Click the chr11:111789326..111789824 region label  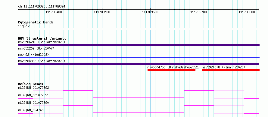click(x=42, y=7)
